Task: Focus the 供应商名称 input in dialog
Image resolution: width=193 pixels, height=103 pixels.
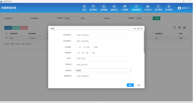Action: 103,35
